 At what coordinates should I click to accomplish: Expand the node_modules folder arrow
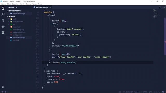point(9,22)
